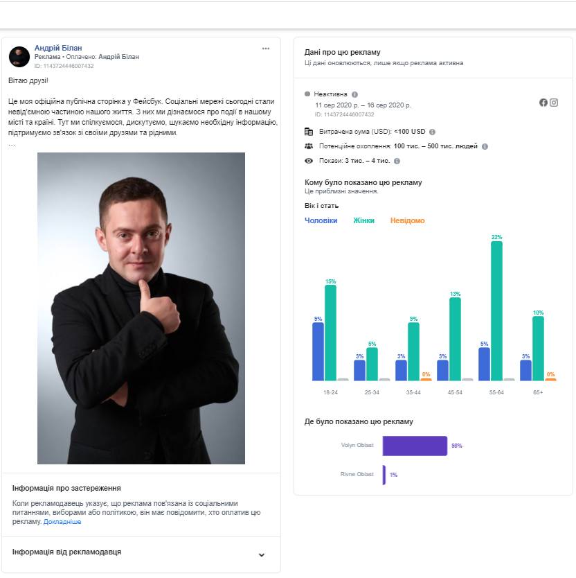The width and height of the screenshot is (576, 578).
Task: Click info icon beside Потенційне охоплення
Action: click(x=485, y=146)
